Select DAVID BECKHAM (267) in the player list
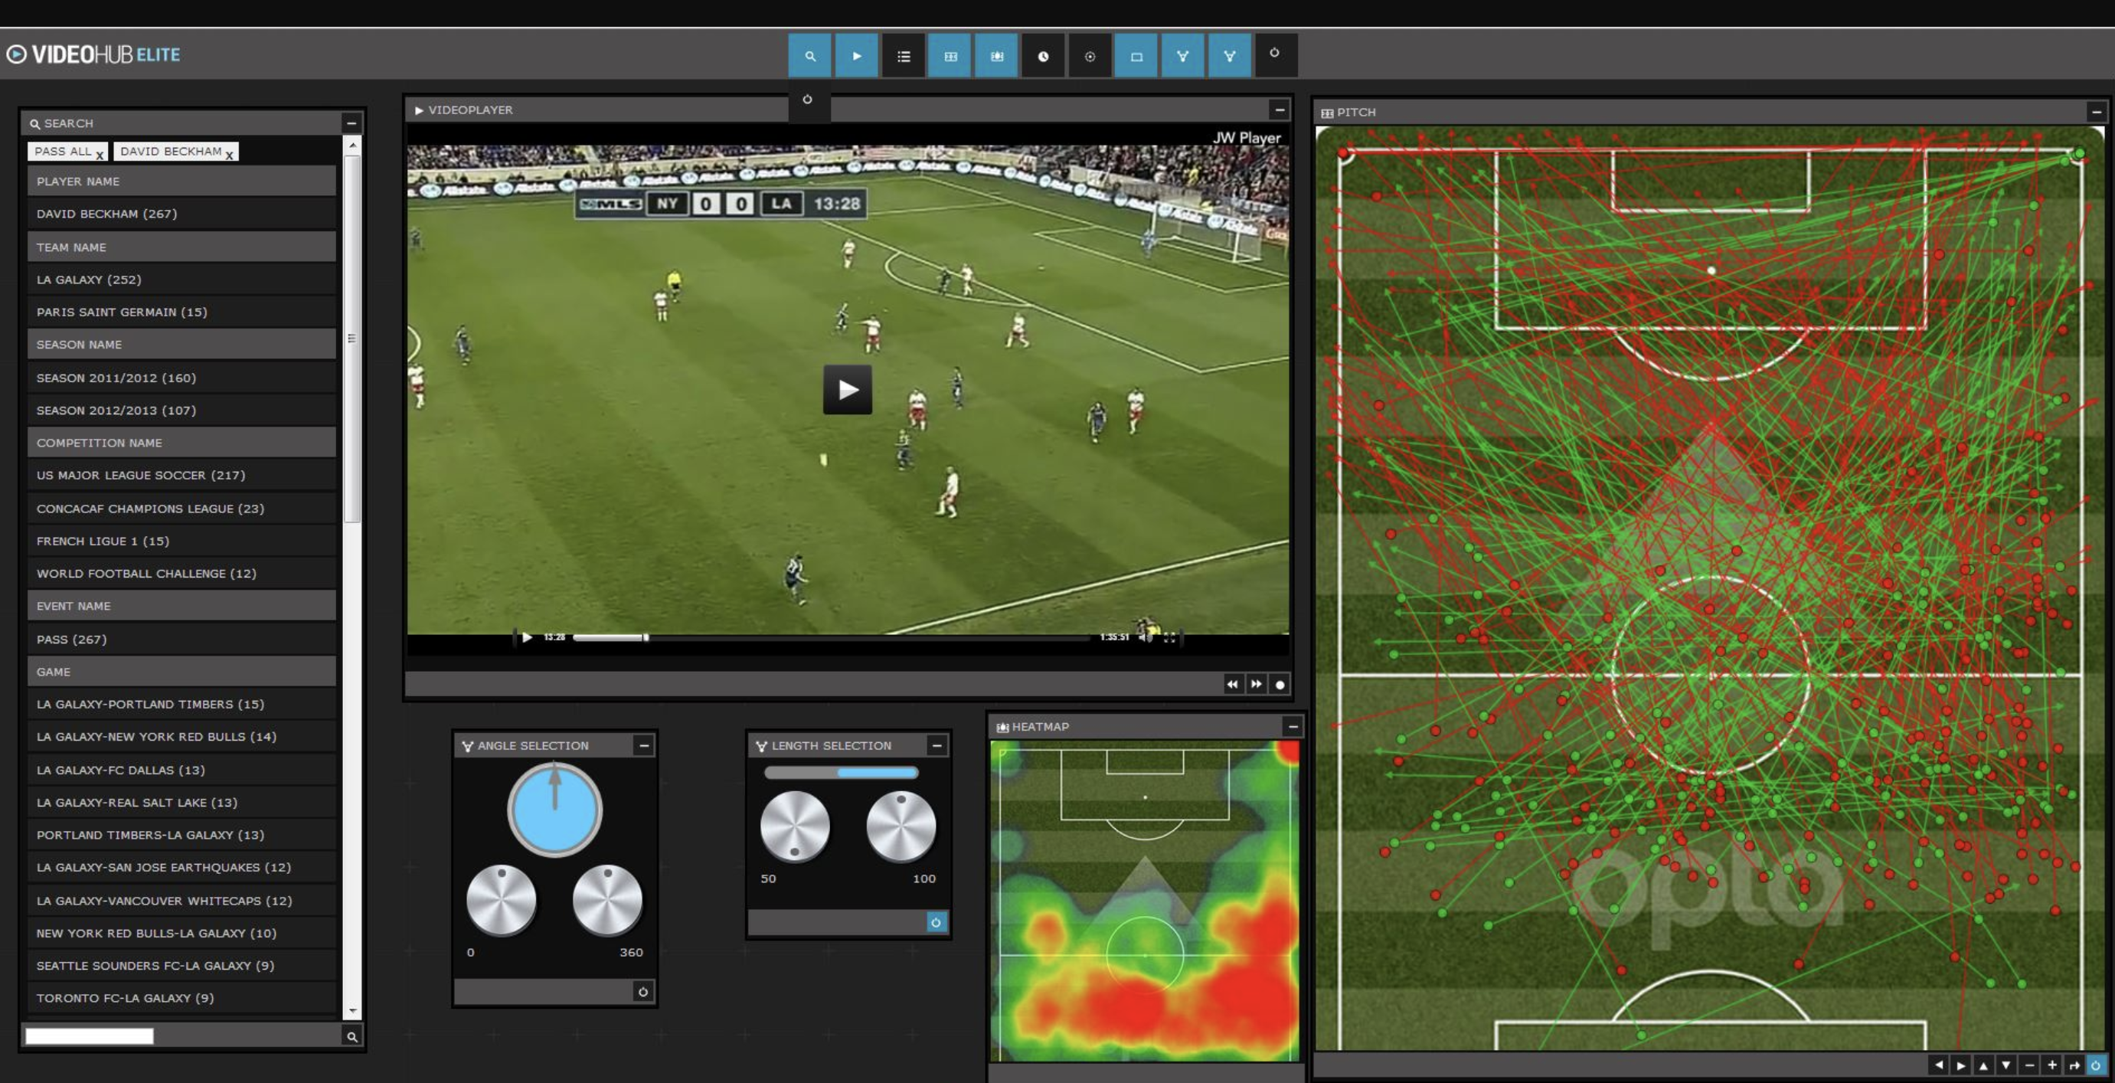The height and width of the screenshot is (1083, 2115). coord(181,214)
